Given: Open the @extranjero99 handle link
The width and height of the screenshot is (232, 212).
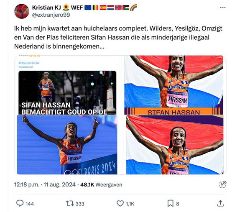Looking at the screenshot, I should point(51,15).
